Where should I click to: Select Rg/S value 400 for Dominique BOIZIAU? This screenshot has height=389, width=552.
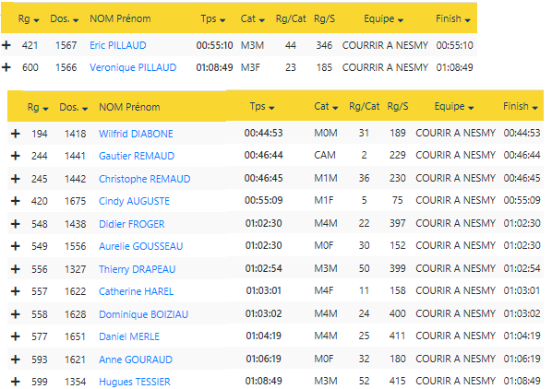pos(398,313)
